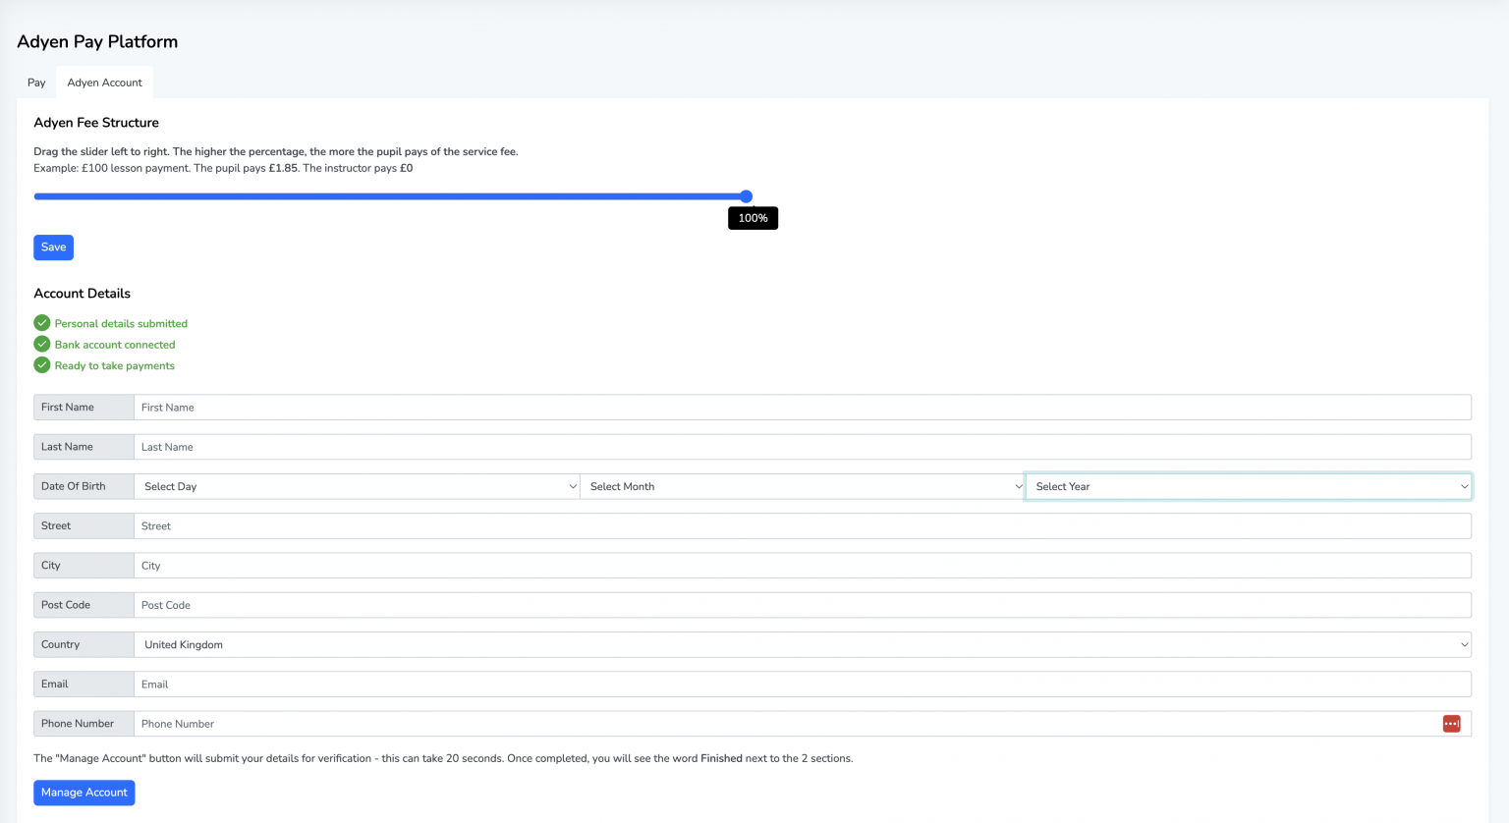The height and width of the screenshot is (823, 1509).
Task: Open the password manager icon in Phone Number field
Action: pos(1451,723)
